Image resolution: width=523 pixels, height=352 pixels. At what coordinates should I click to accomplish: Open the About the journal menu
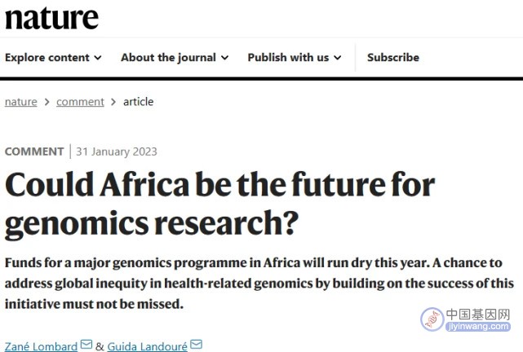(x=175, y=57)
